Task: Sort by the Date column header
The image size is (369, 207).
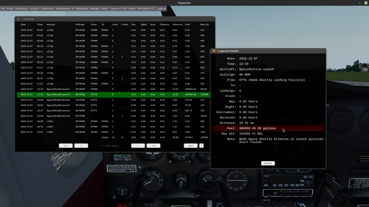Action: pyautogui.click(x=23, y=24)
